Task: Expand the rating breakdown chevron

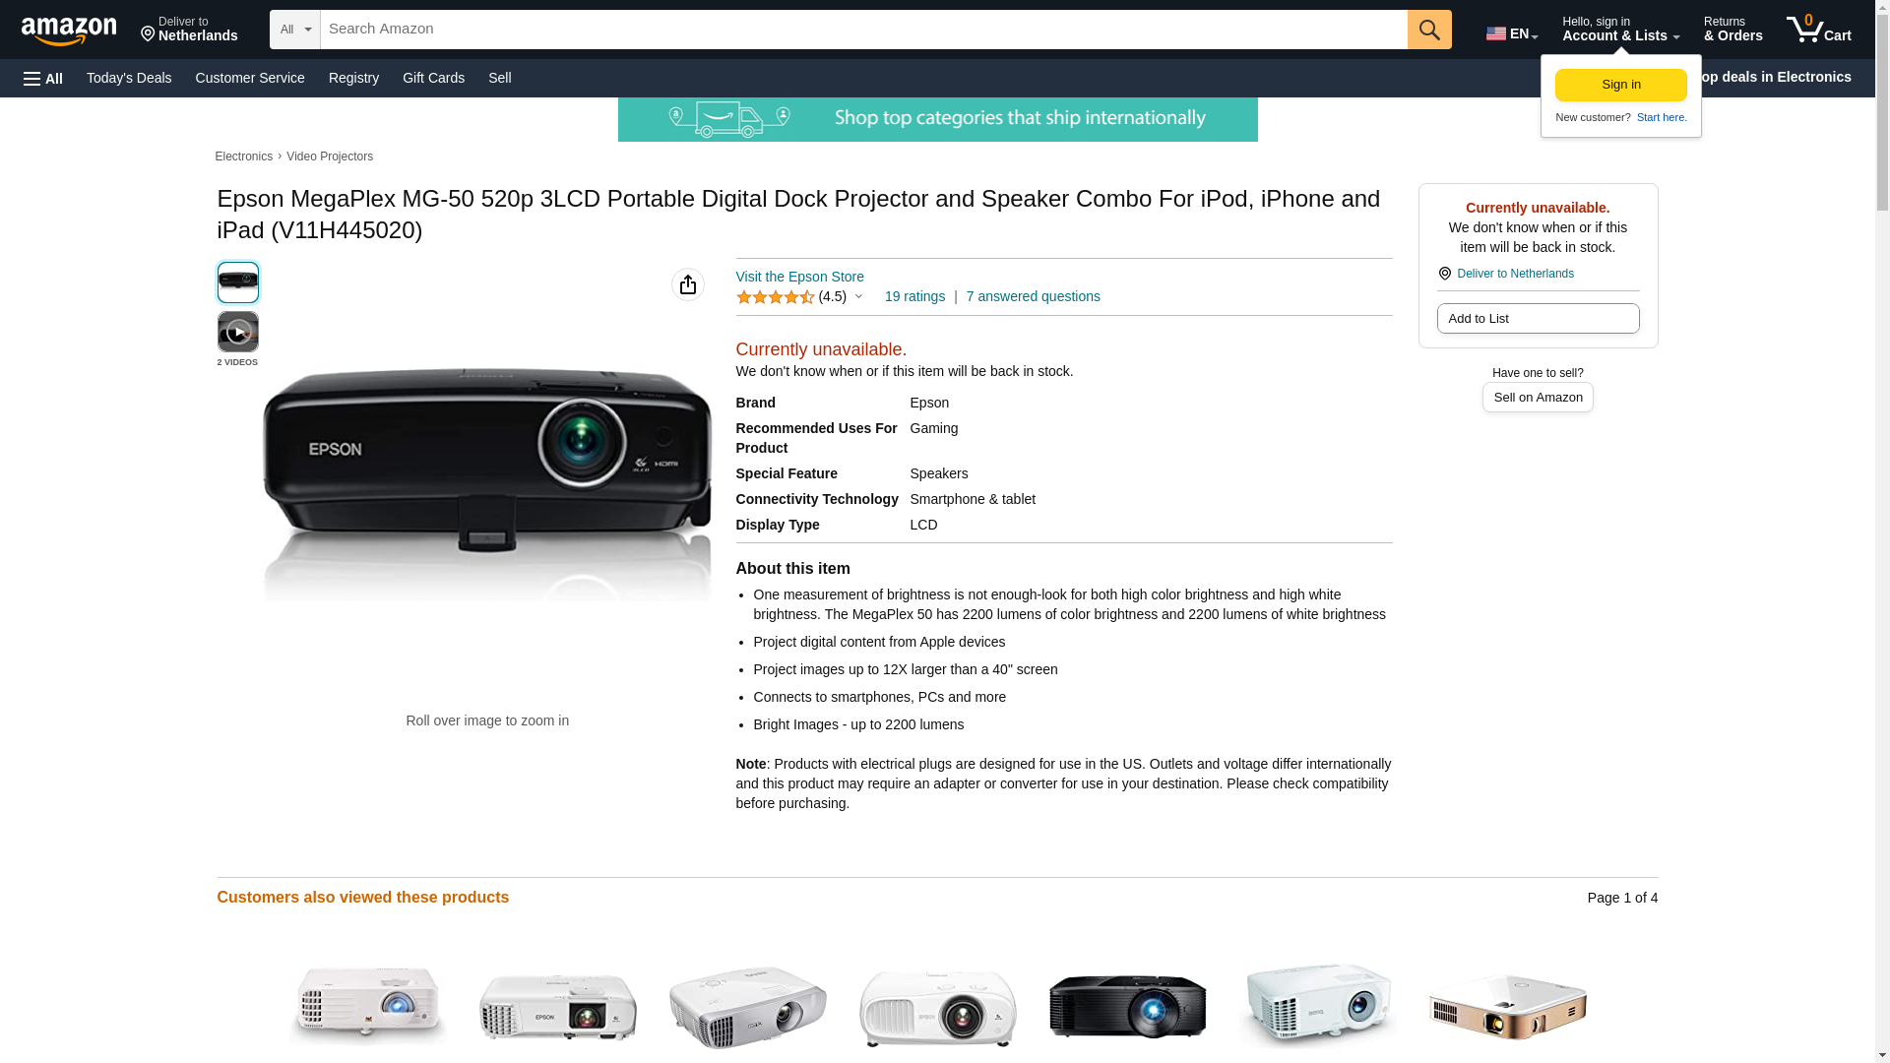Action: (858, 297)
